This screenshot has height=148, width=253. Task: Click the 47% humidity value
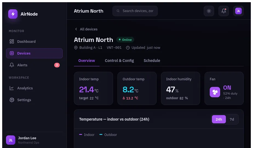(172, 90)
